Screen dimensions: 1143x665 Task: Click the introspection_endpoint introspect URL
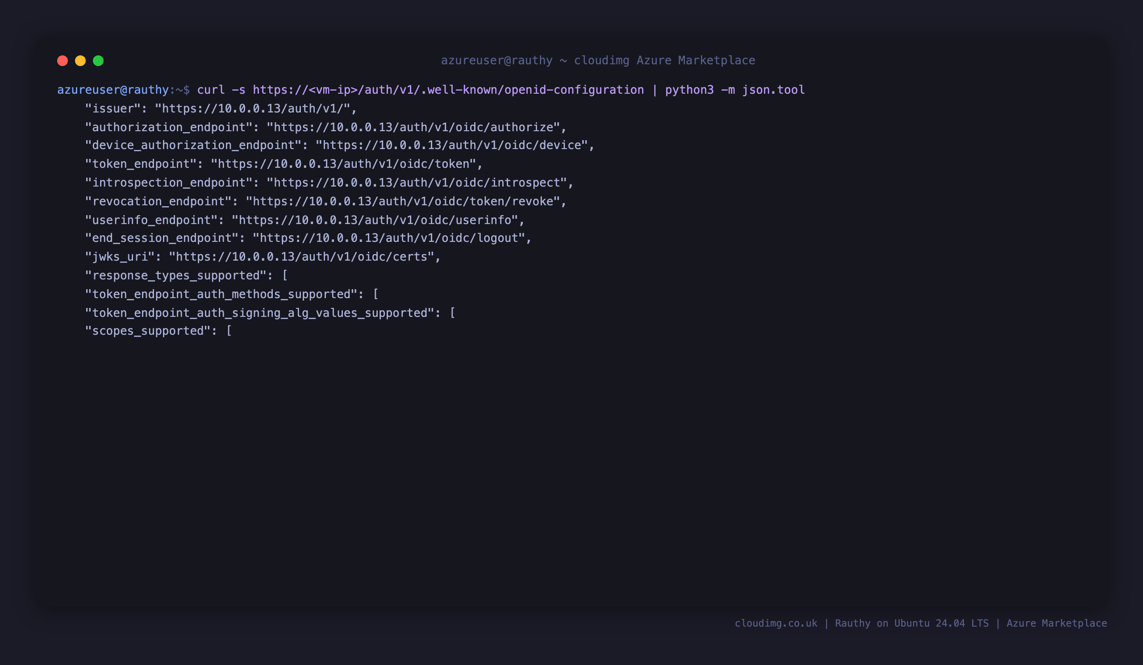pos(417,183)
